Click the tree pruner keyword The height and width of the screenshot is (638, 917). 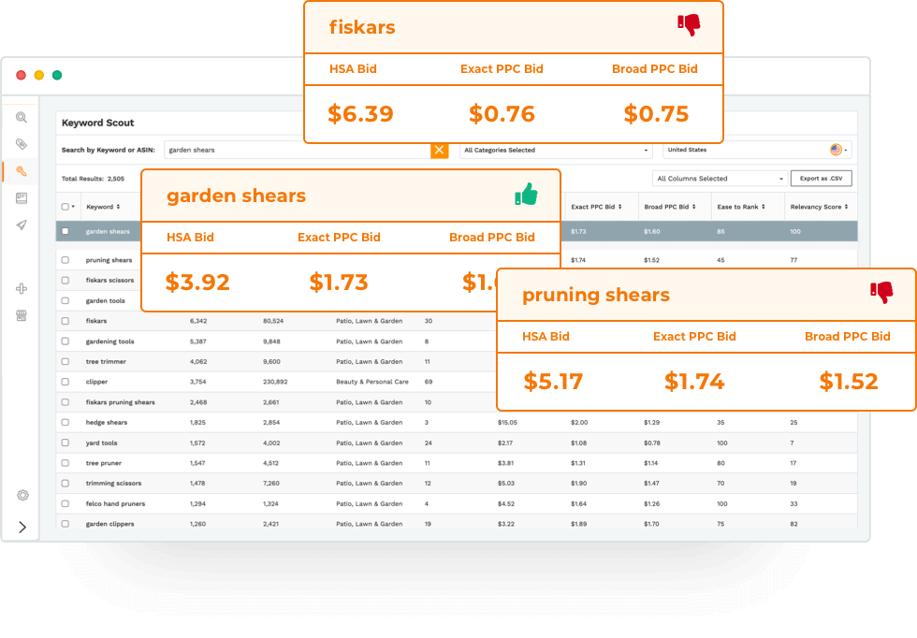(x=104, y=463)
